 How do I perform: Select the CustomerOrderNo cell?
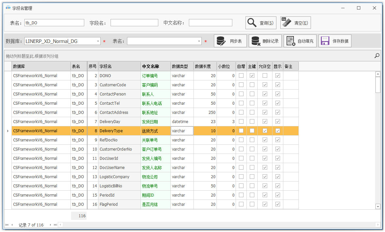coord(119,149)
